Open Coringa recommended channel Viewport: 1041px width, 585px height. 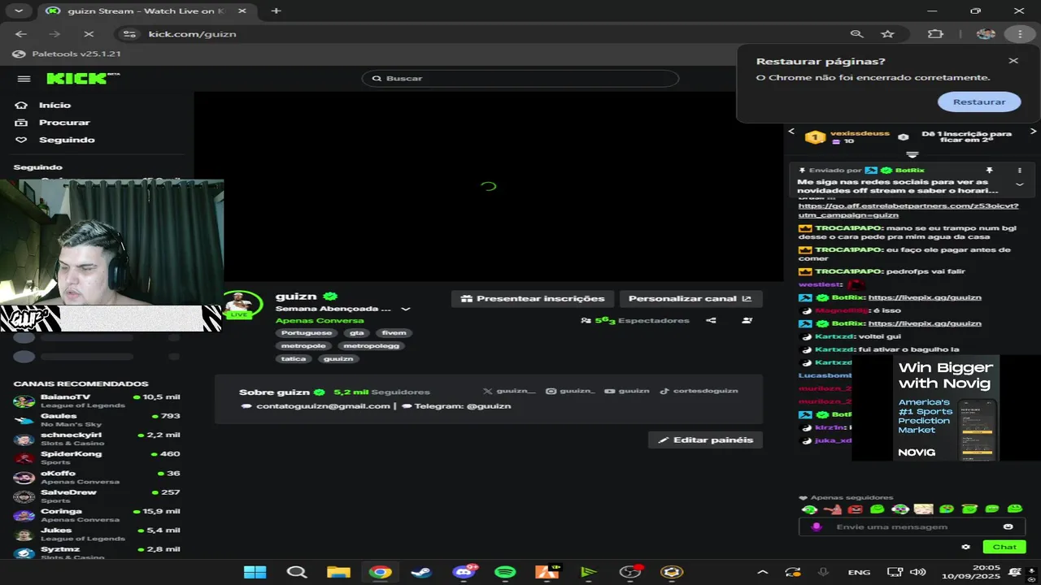click(x=97, y=515)
